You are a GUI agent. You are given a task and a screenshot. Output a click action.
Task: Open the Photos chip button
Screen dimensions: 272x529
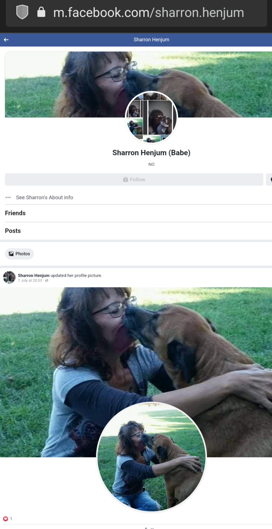[19, 254]
